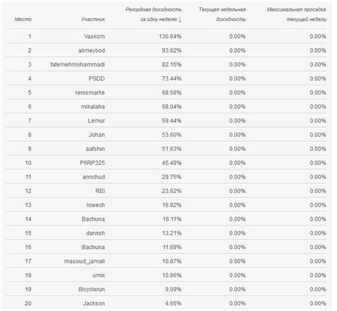Open the P6RP325 participant entry

point(92,163)
